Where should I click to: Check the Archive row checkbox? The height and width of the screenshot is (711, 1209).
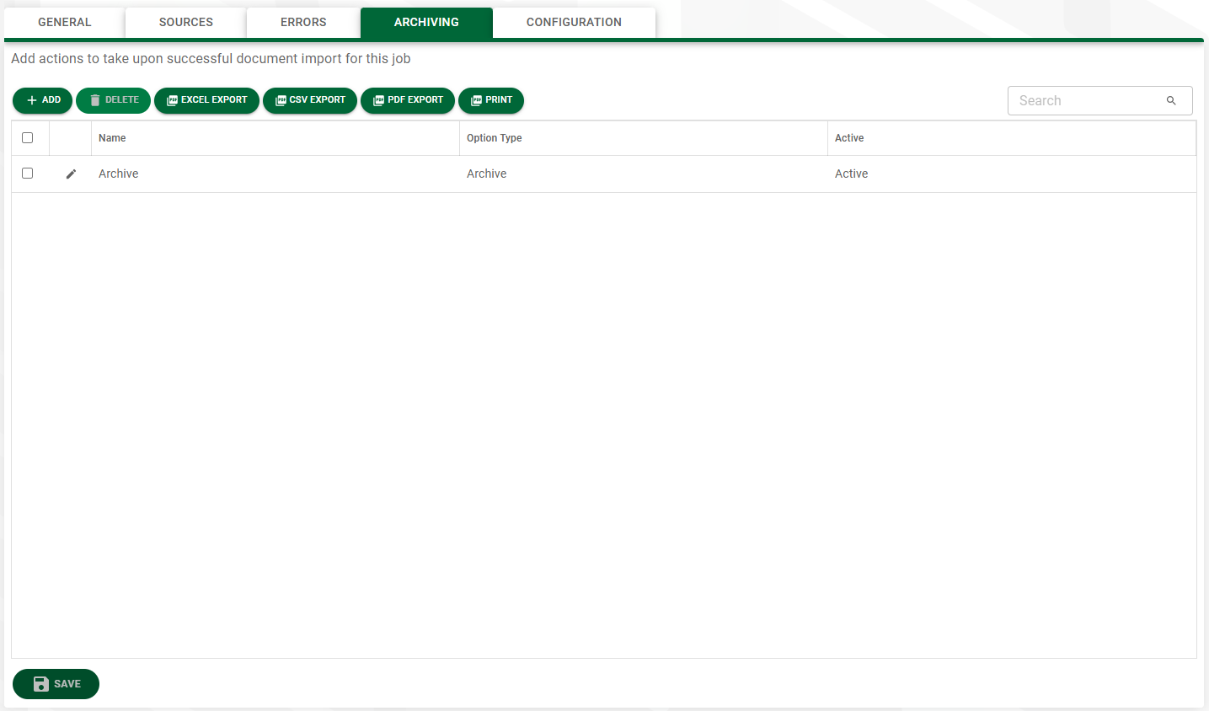tap(28, 174)
